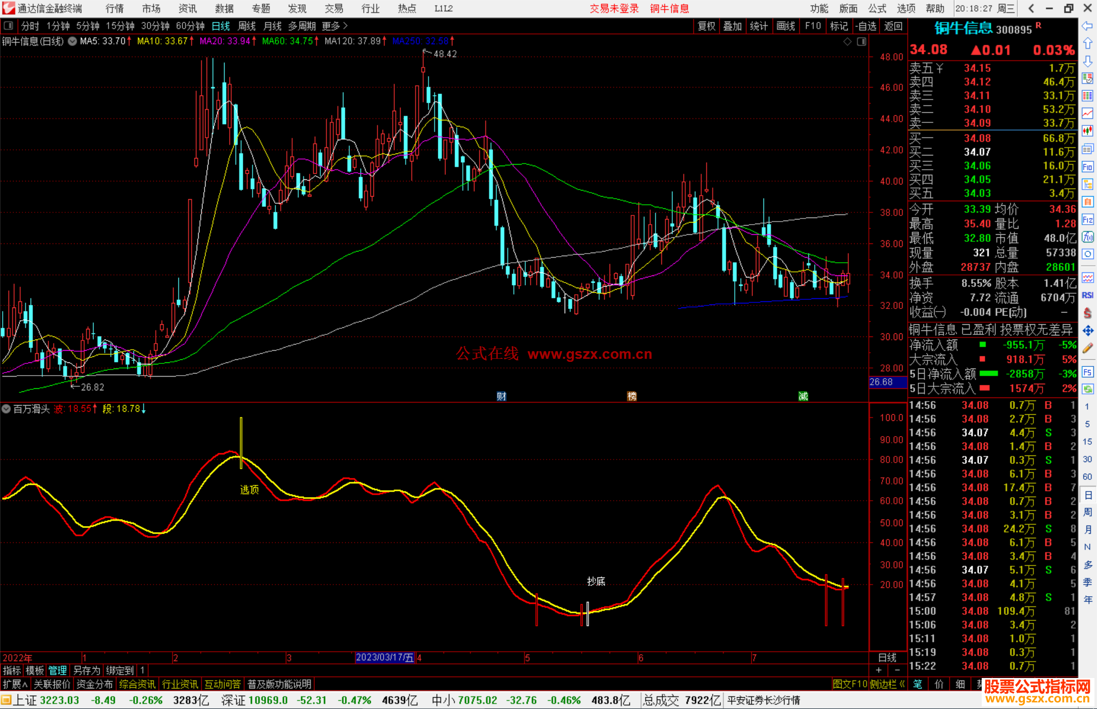The image size is (1097, 709).
Task: Expand the 更多 periods dropdown
Action: coord(335,26)
